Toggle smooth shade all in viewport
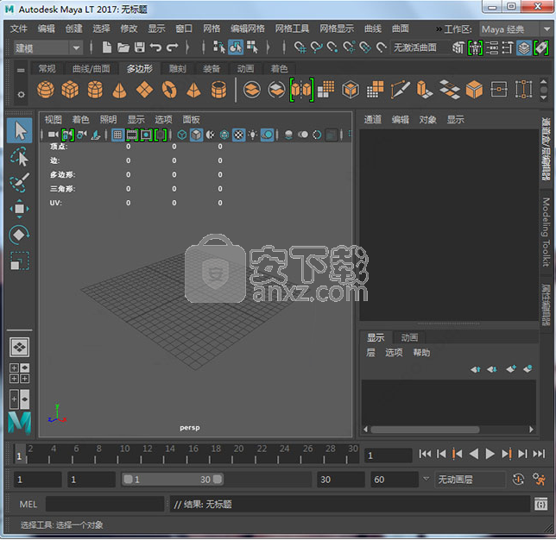Viewport: 556px width, 540px height. pos(196,135)
